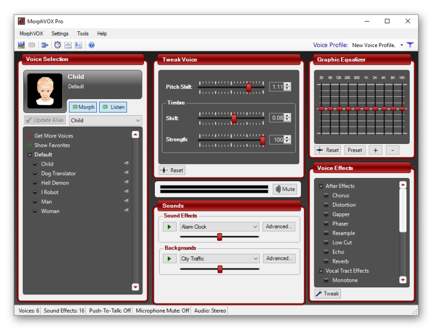The image size is (433, 330).
Task: Open the Voice Profile dropdown
Action: [402, 45]
